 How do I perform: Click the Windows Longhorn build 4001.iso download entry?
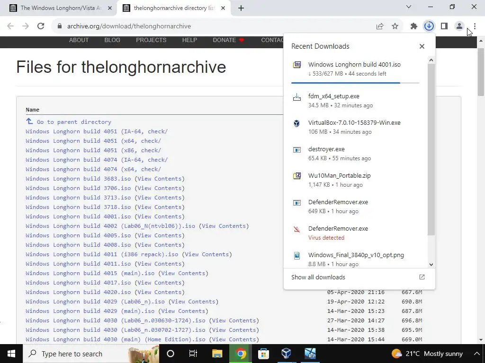click(x=355, y=69)
